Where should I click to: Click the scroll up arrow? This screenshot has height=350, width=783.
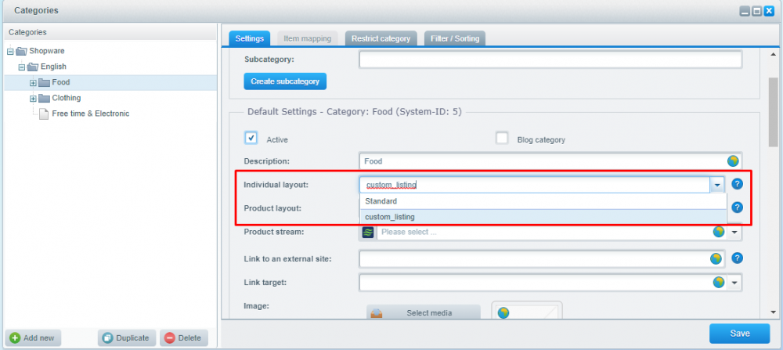point(773,54)
